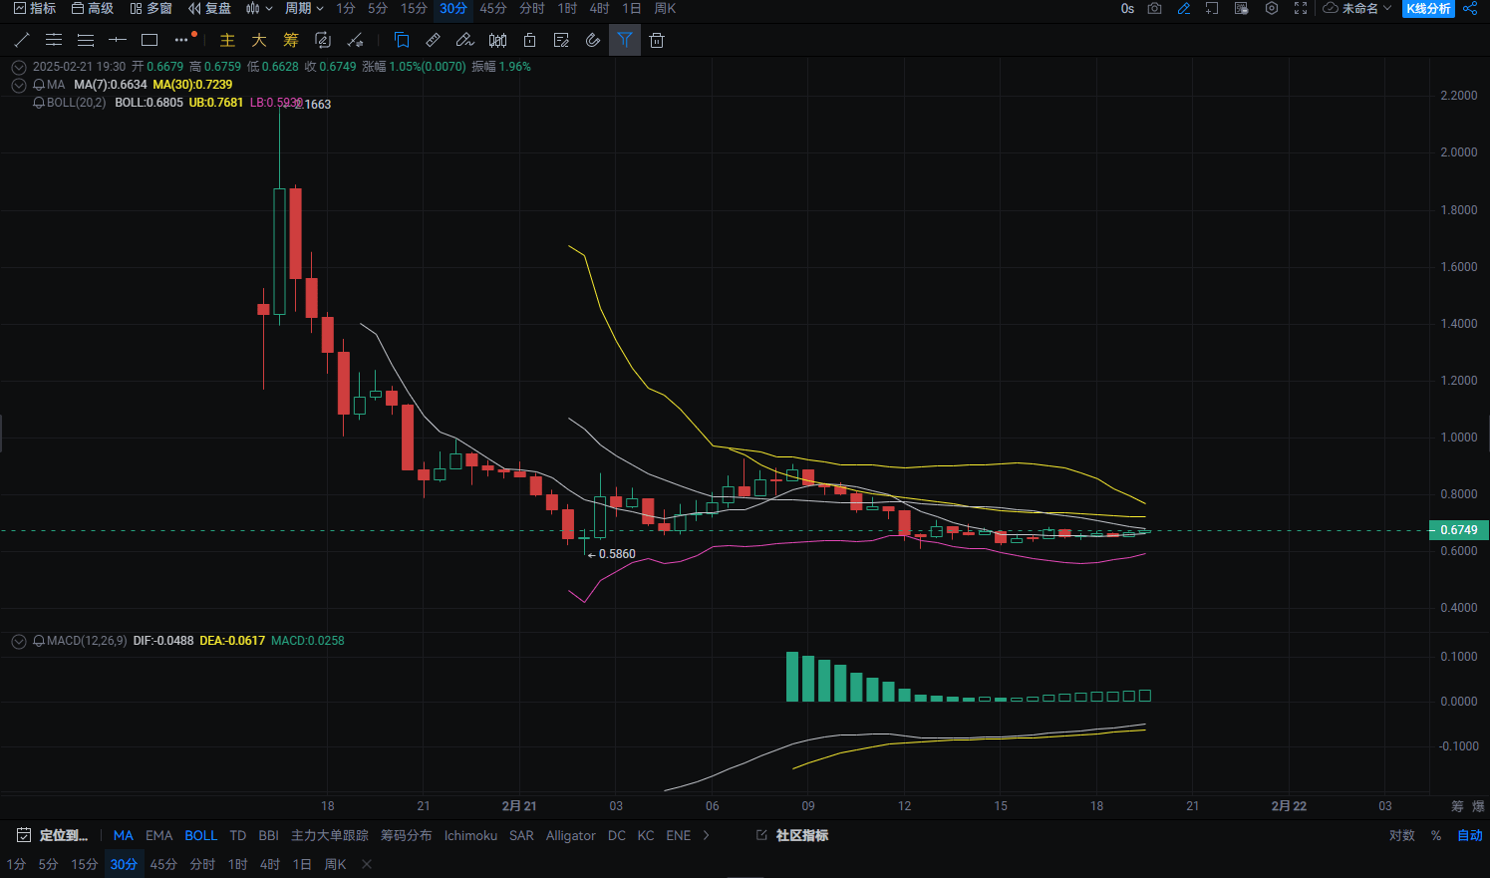Open 多窗 multi-window menu
The image size is (1490, 878).
(x=151, y=8)
